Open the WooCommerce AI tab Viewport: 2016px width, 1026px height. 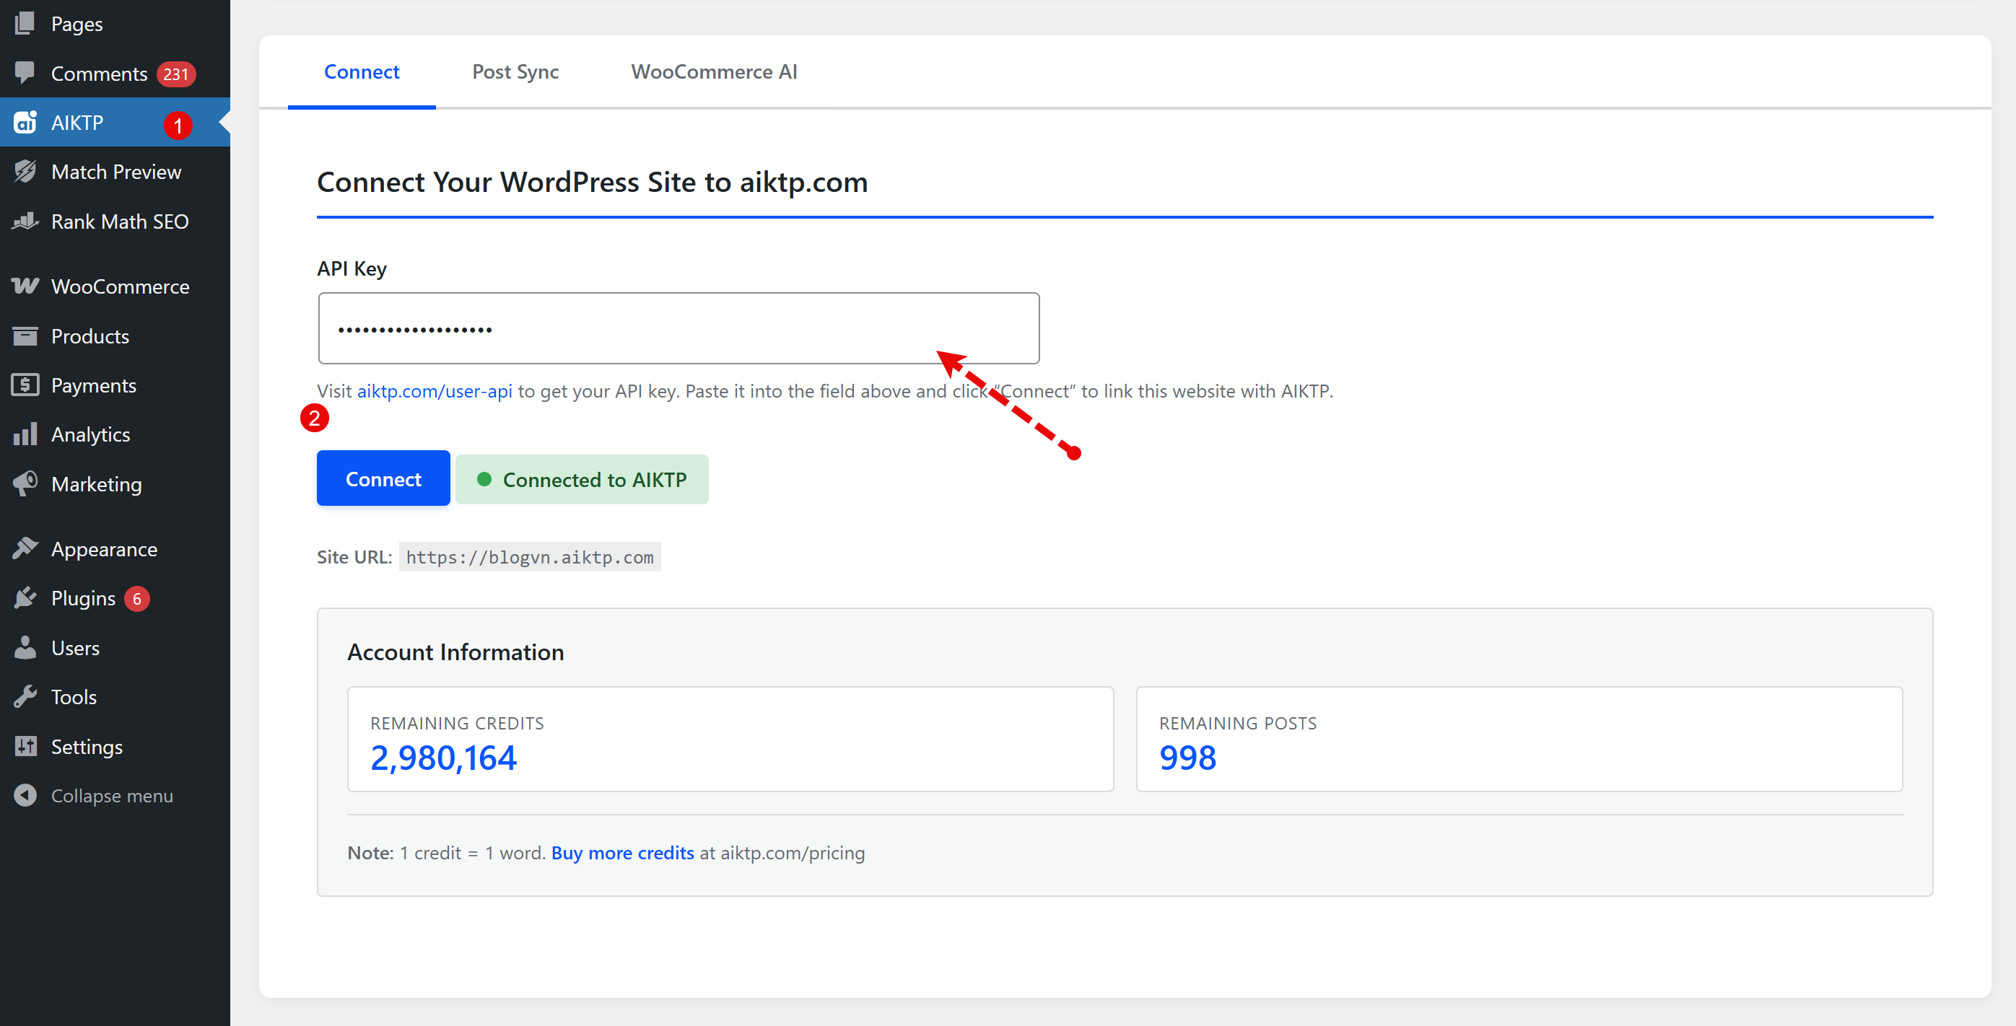714,72
